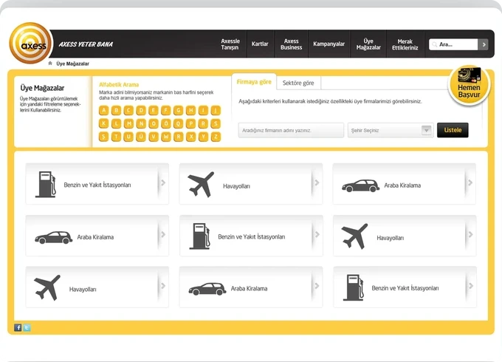Click the gas pump icon in the top row
The width and height of the screenshot is (502, 362).
(x=46, y=184)
